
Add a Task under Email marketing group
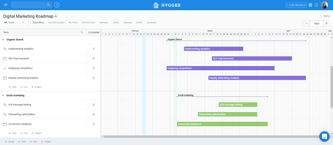click(x=12, y=133)
